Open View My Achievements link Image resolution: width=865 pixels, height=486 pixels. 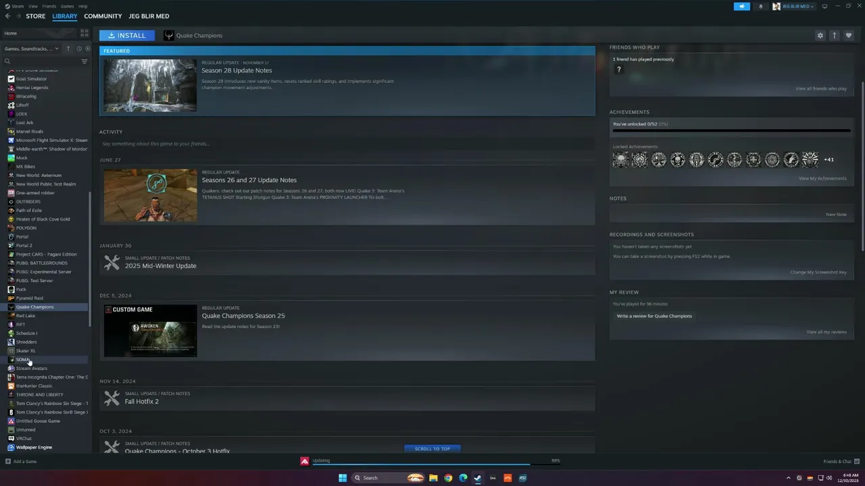click(x=822, y=179)
